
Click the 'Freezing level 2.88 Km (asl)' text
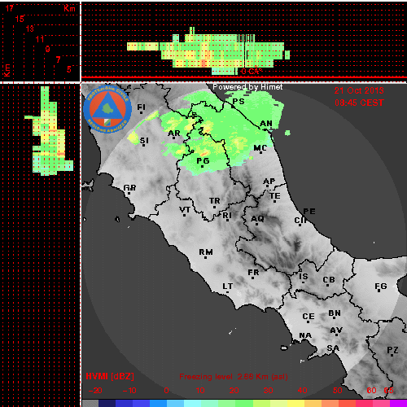click(x=234, y=377)
